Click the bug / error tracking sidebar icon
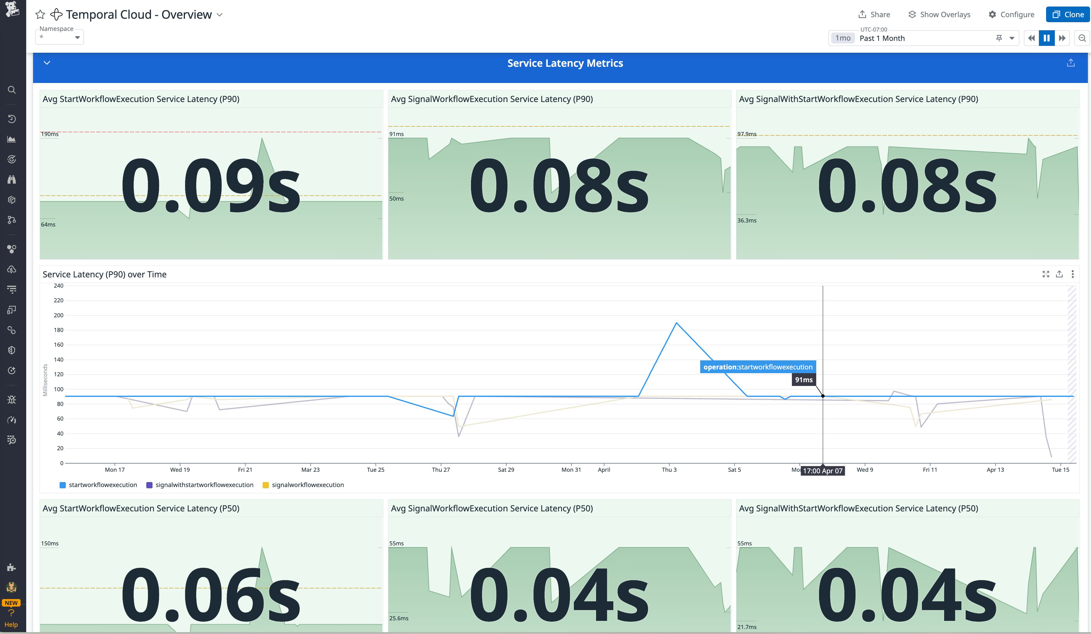This screenshot has height=634, width=1091. point(12,399)
